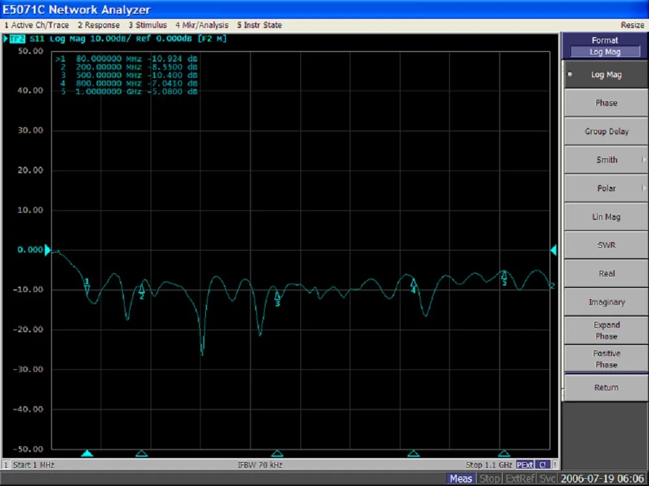Click the Stop 1.1 GHz field
Viewport: 649px width, 486px height.
pyautogui.click(x=489, y=465)
